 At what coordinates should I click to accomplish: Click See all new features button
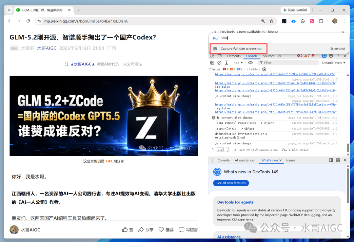pyautogui.click(x=231, y=183)
